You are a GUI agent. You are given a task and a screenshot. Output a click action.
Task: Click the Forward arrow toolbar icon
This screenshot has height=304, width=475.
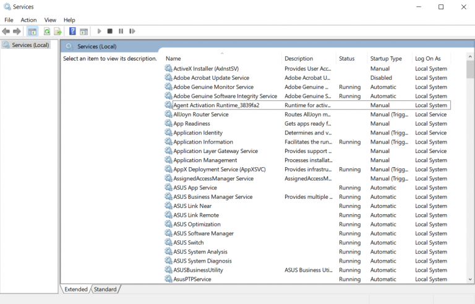click(x=17, y=32)
